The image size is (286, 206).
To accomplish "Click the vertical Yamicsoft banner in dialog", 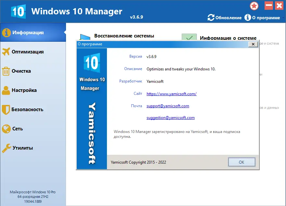I will point(92,133).
